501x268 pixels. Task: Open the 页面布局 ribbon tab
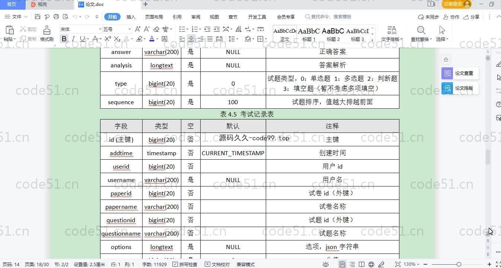(x=154, y=17)
